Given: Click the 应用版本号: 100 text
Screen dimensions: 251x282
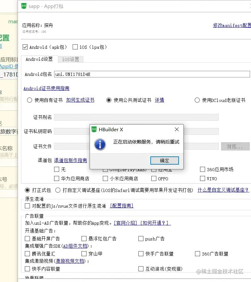Looking at the screenshot, I should [x=34, y=32].
